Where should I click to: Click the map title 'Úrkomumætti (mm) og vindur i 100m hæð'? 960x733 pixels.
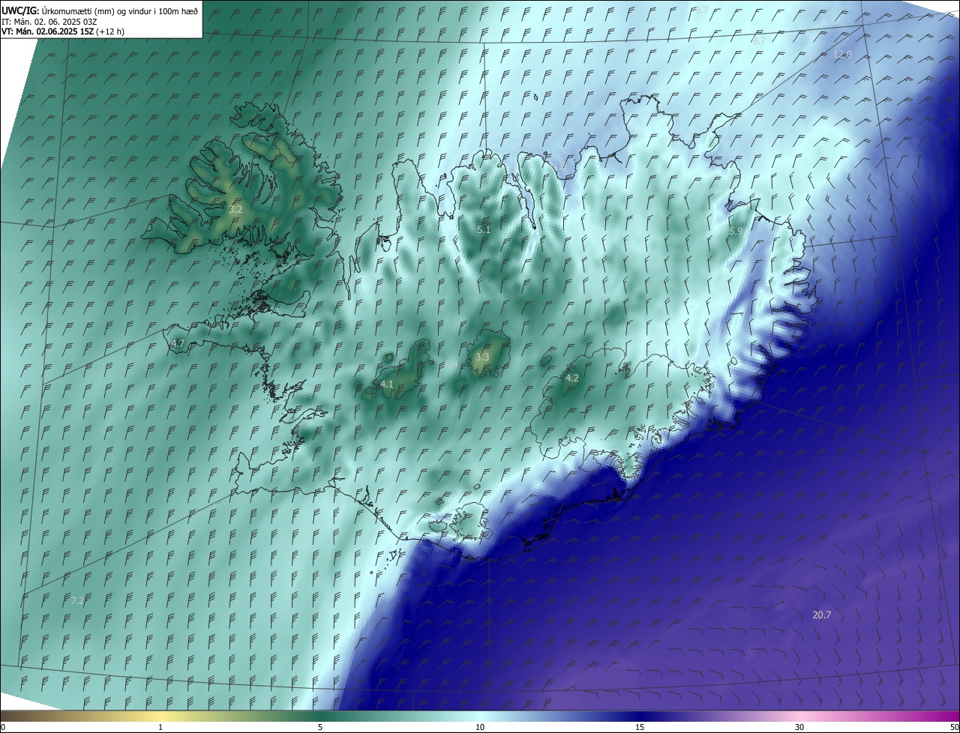point(119,10)
